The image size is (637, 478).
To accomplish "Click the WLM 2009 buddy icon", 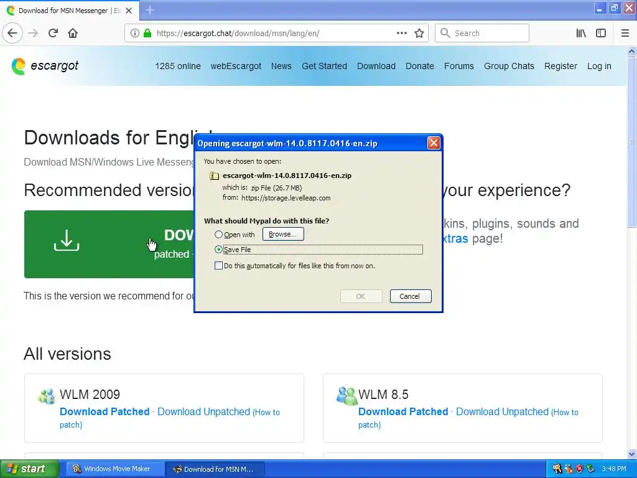I will coord(46,396).
